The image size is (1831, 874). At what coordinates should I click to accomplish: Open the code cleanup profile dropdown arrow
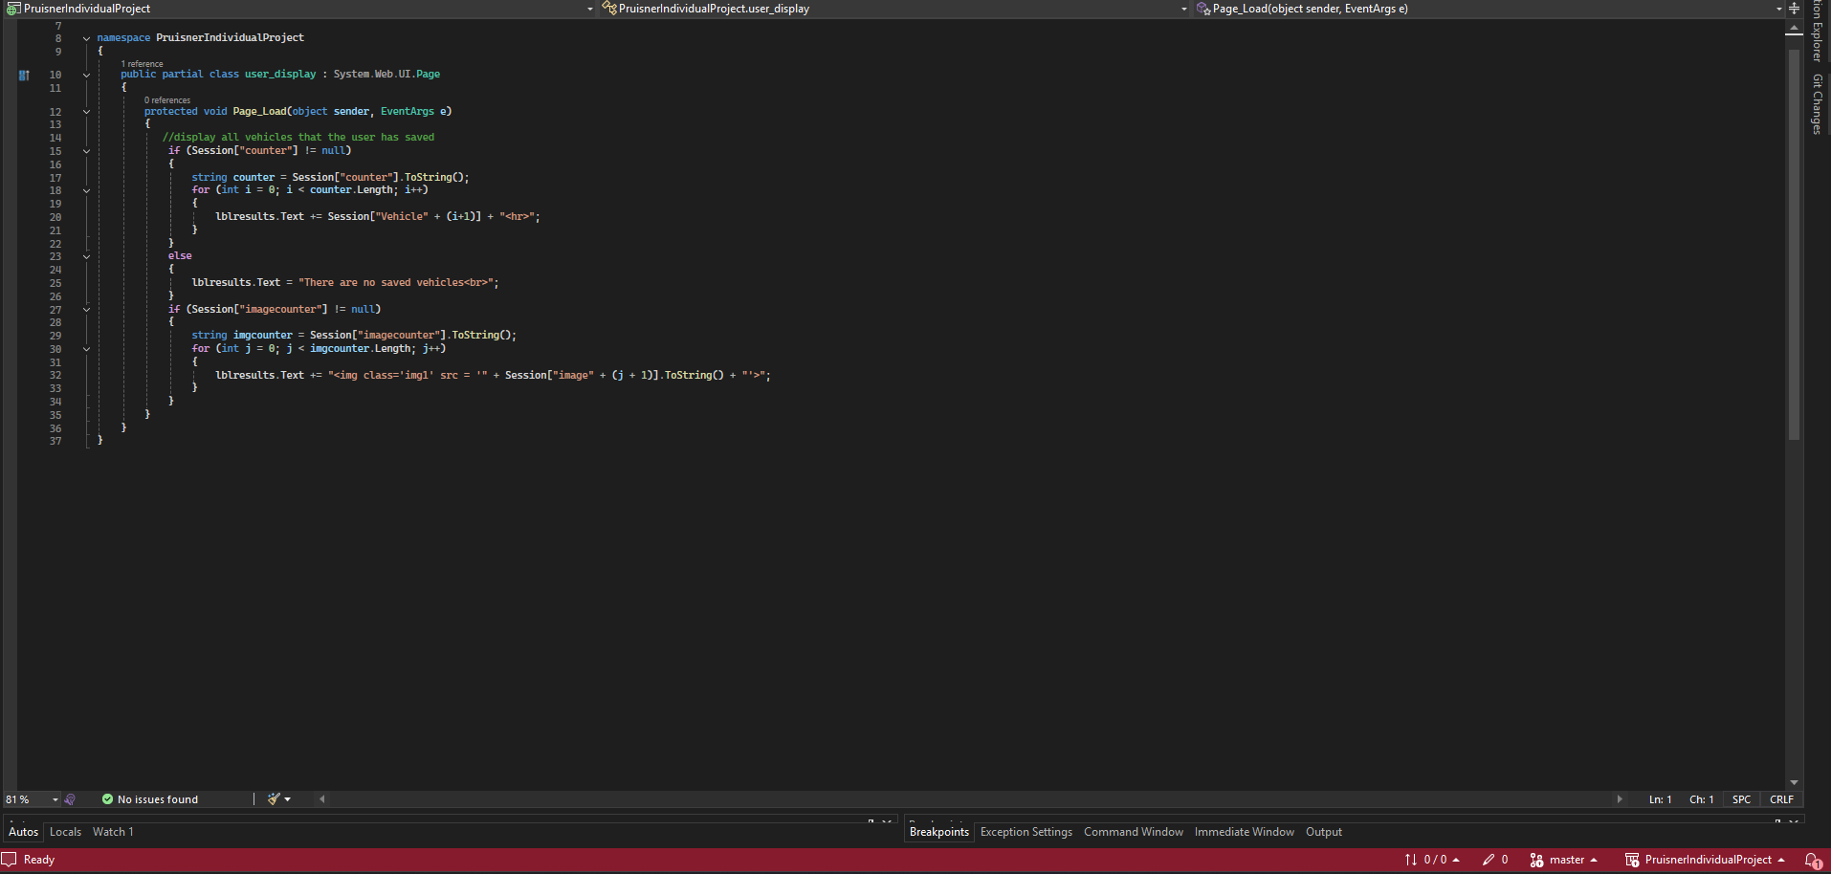288,799
